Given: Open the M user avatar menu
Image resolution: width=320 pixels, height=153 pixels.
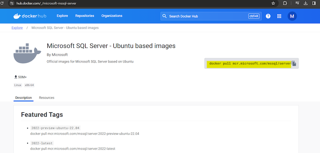Looking at the screenshot, I should pos(292,16).
